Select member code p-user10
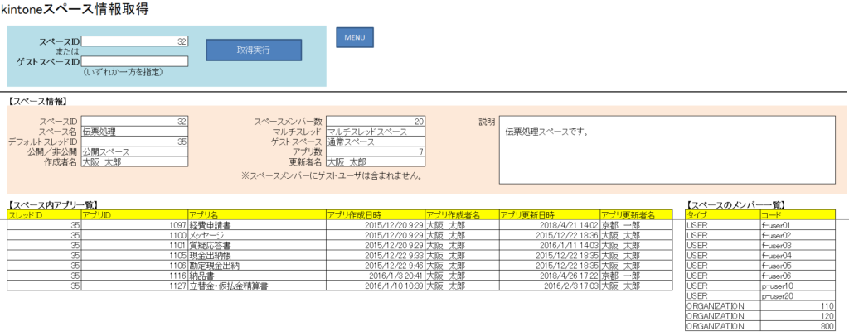This screenshot has height=336, width=849. click(x=798, y=286)
